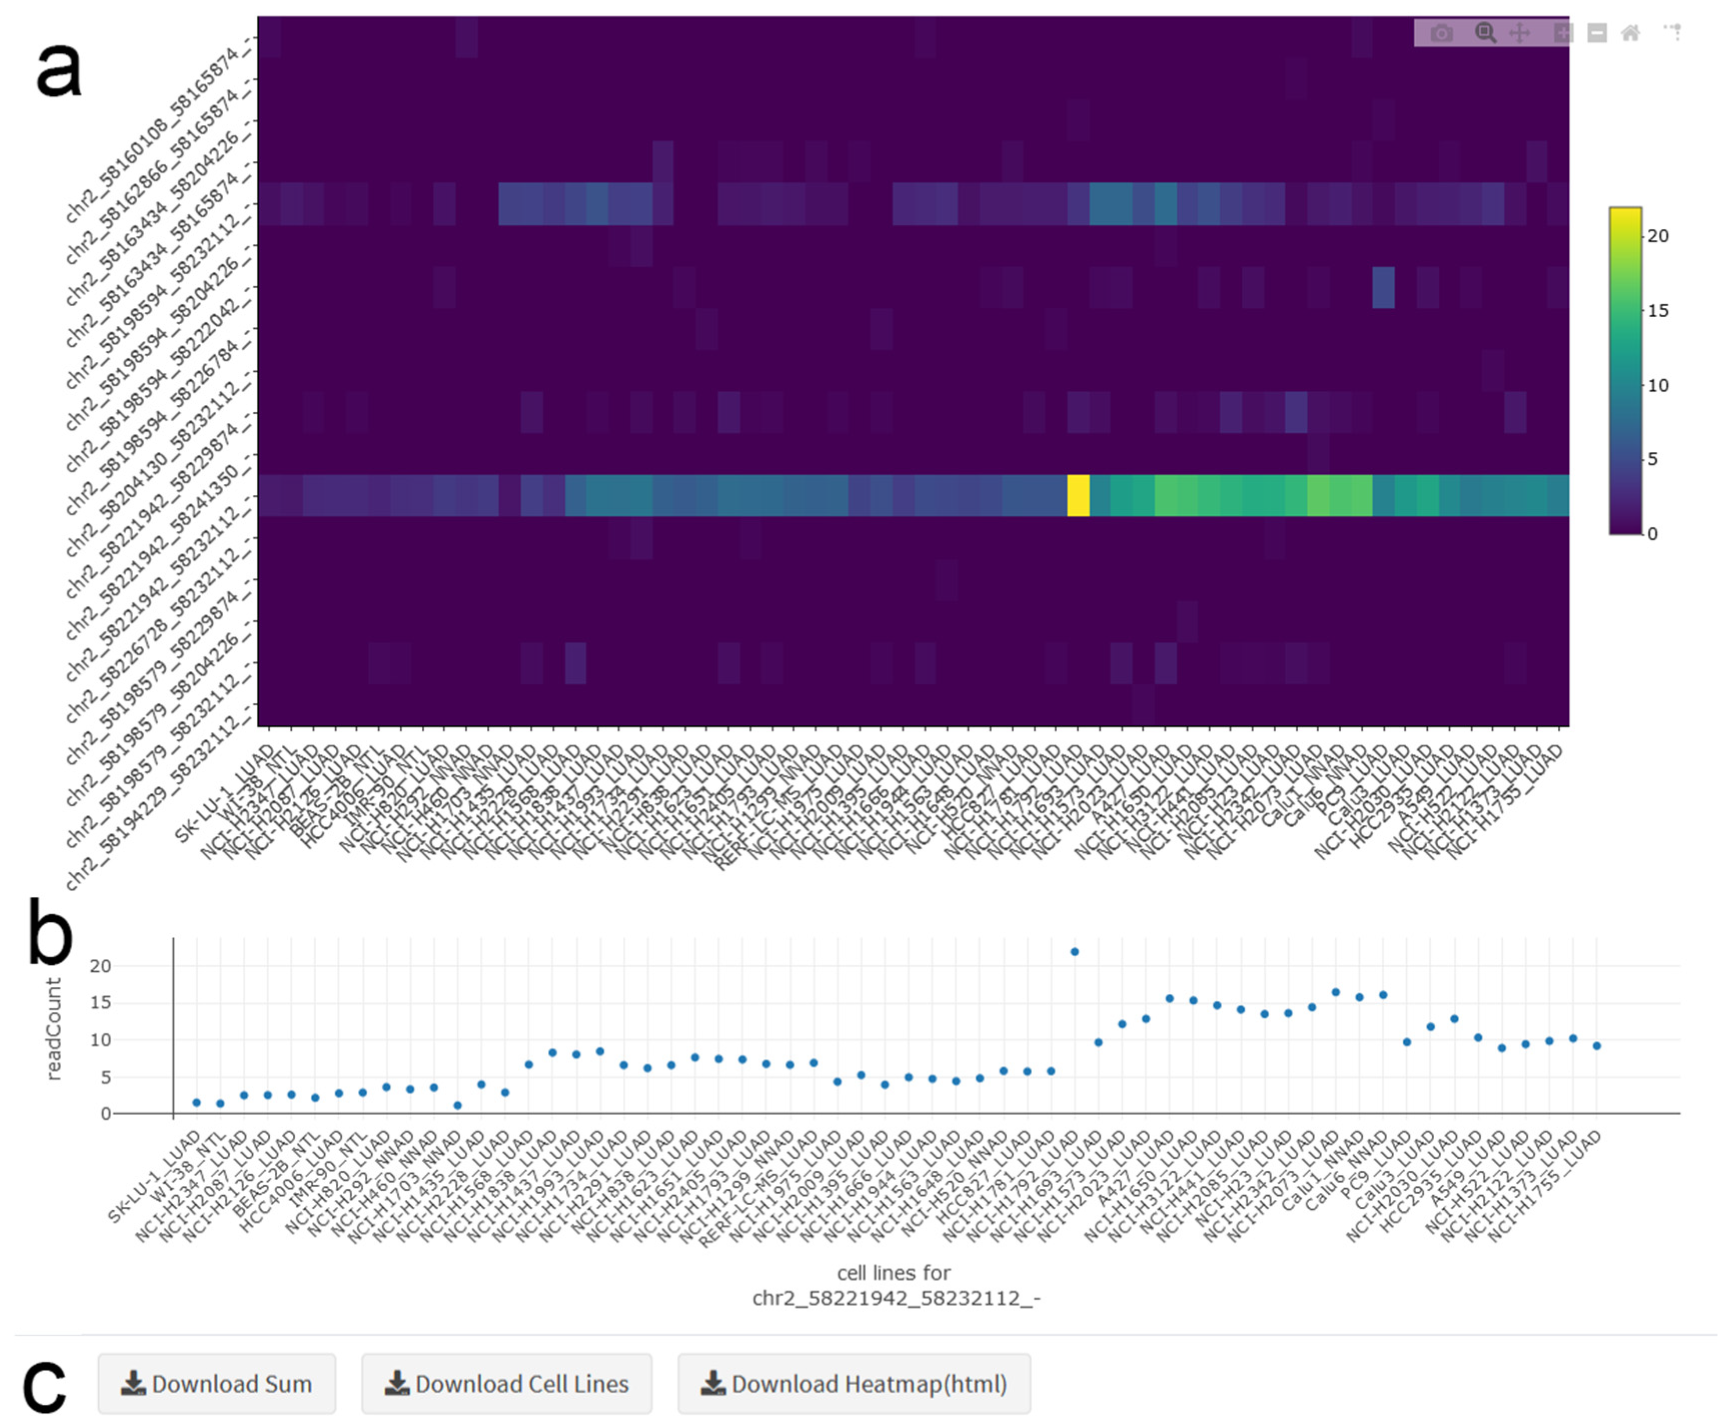Click download icon on Download Sum button

pos(133,1383)
